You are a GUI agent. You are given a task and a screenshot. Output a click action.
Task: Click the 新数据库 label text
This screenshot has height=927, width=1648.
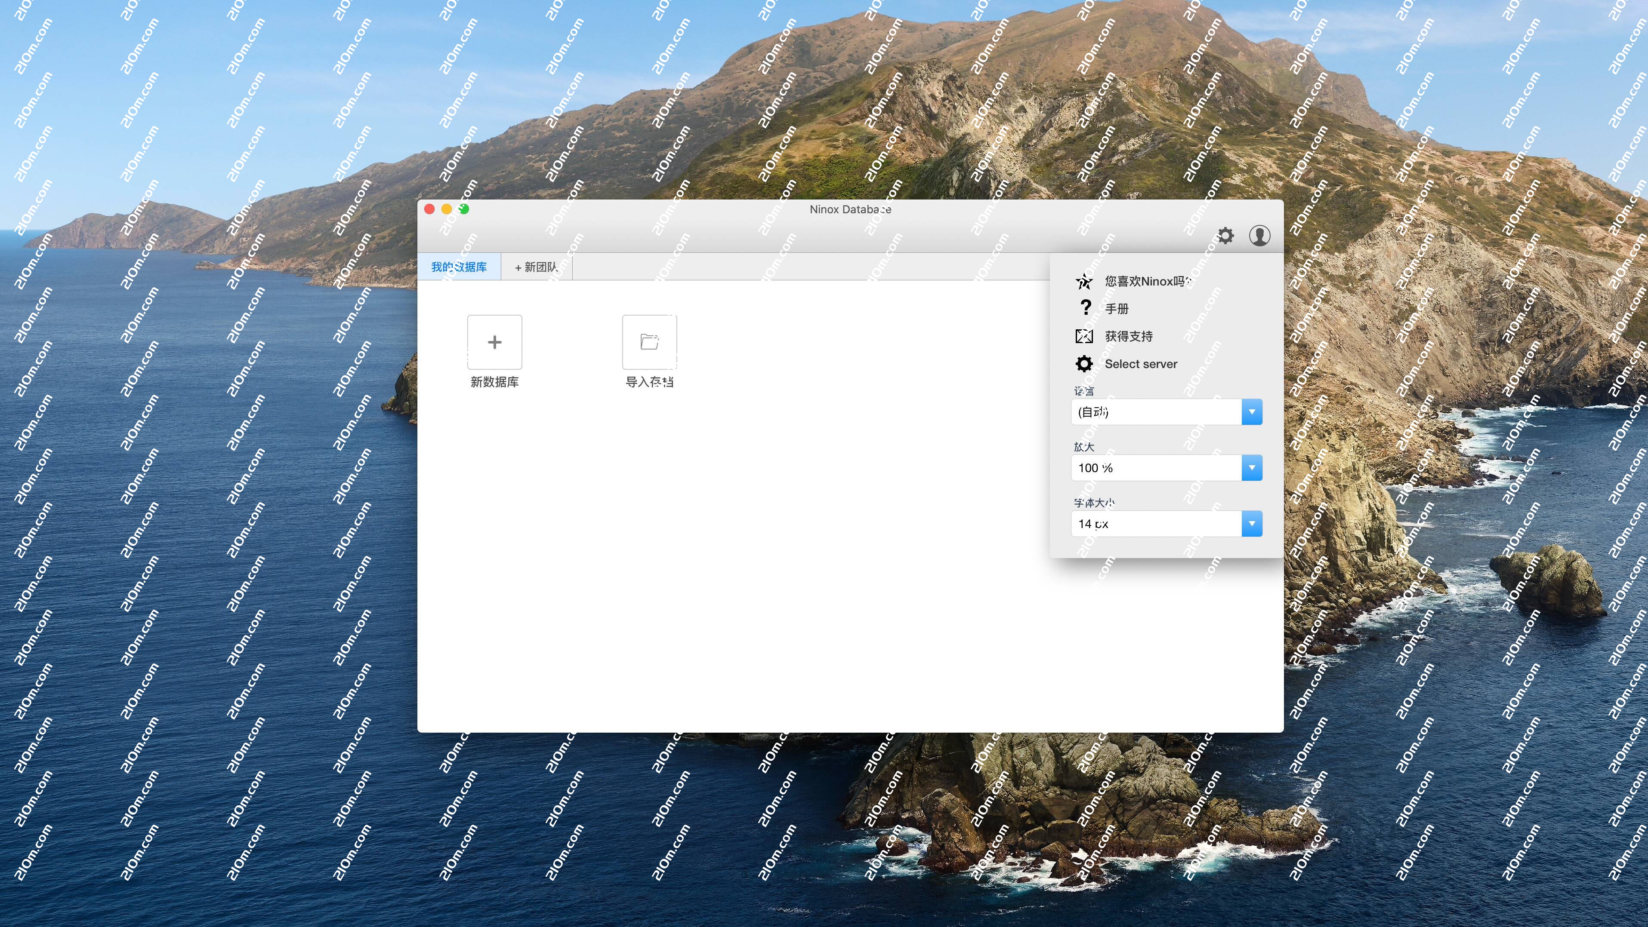pos(494,382)
